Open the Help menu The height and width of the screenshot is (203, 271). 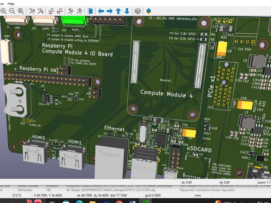point(11,4)
